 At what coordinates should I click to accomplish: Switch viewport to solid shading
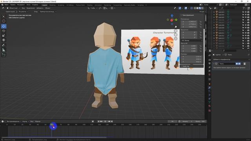(197, 8)
